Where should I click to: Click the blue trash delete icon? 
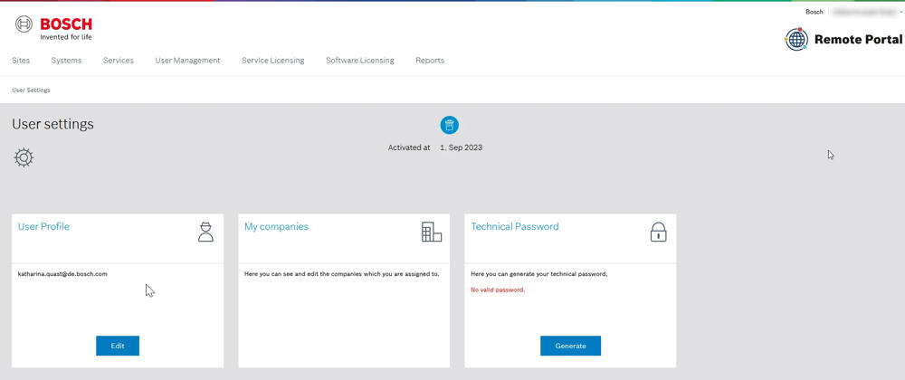[x=450, y=125]
